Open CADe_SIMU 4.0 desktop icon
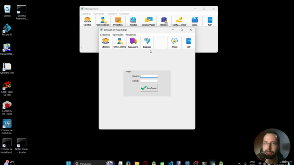The width and height of the screenshot is (294, 165). point(7,88)
